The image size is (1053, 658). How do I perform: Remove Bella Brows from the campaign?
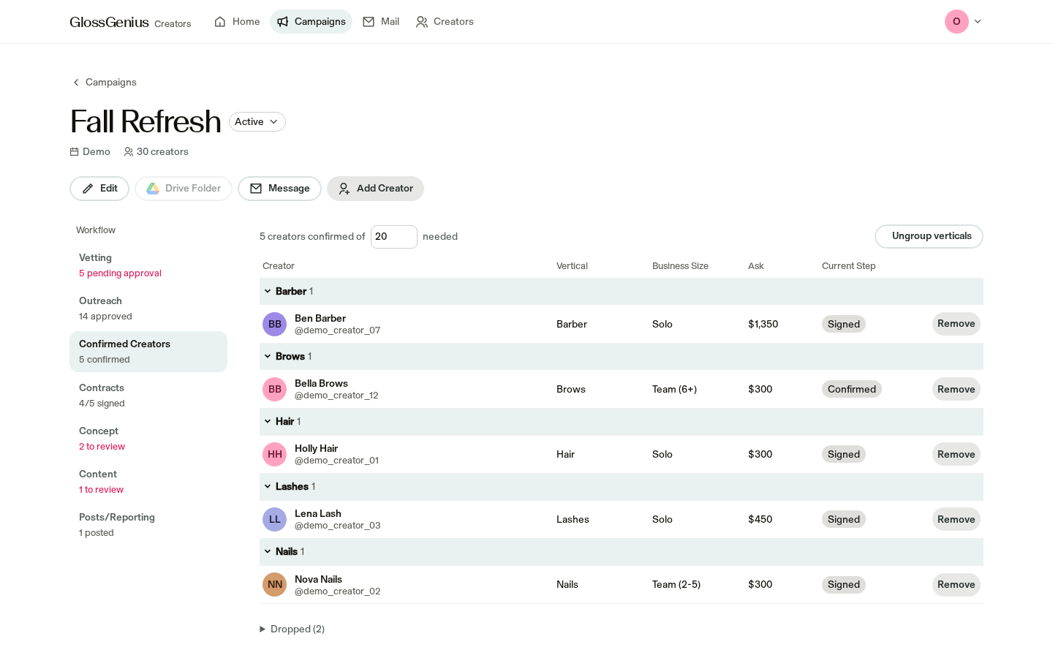click(x=956, y=389)
